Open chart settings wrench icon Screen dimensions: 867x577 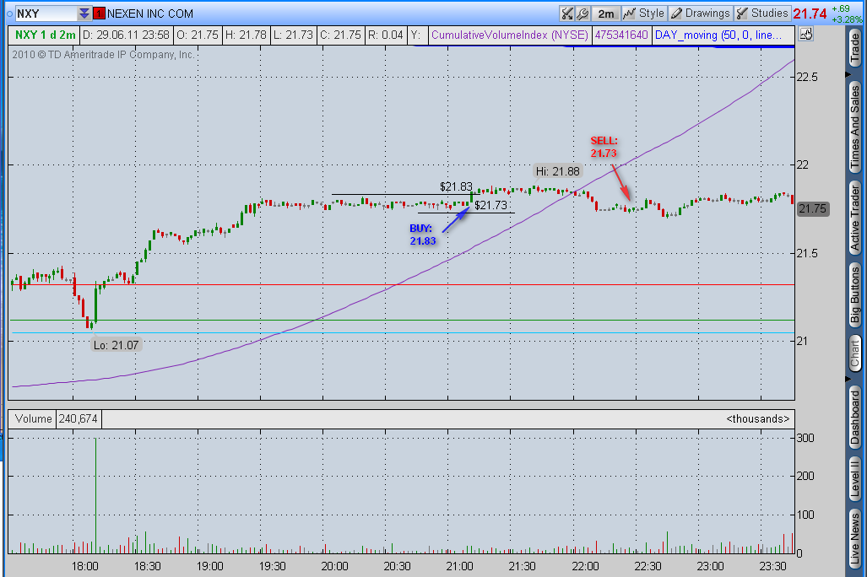583,13
